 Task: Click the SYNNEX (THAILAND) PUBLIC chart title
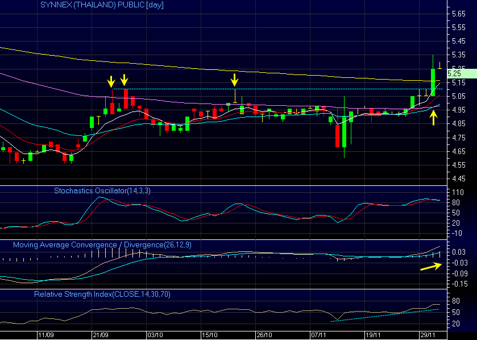point(93,5)
